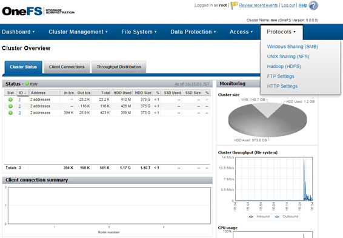This screenshot has width=343, height=238.
Task: Click the cluster size pie chart
Action: [267, 120]
